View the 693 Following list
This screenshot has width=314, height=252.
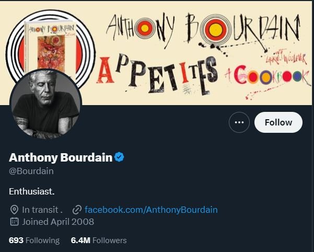[x=34, y=240]
